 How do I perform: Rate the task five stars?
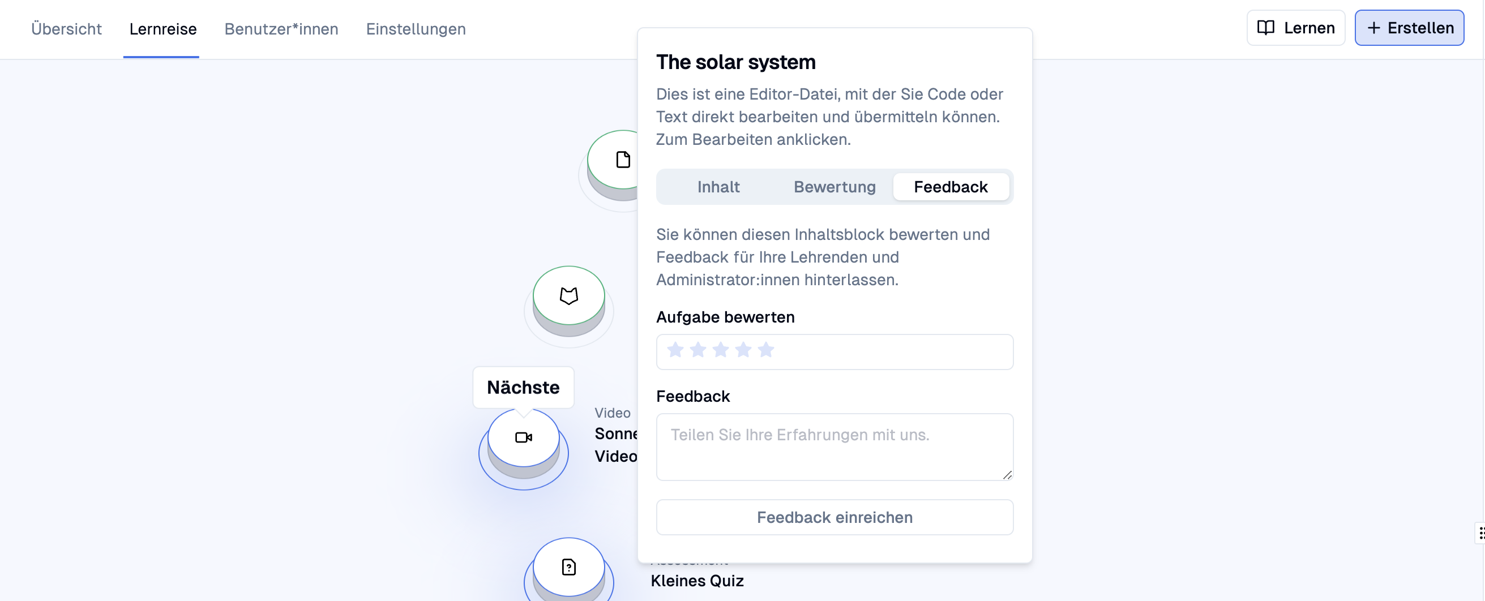(765, 350)
